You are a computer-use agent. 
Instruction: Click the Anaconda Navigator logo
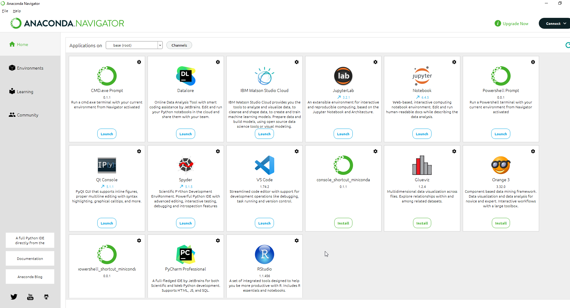click(67, 23)
